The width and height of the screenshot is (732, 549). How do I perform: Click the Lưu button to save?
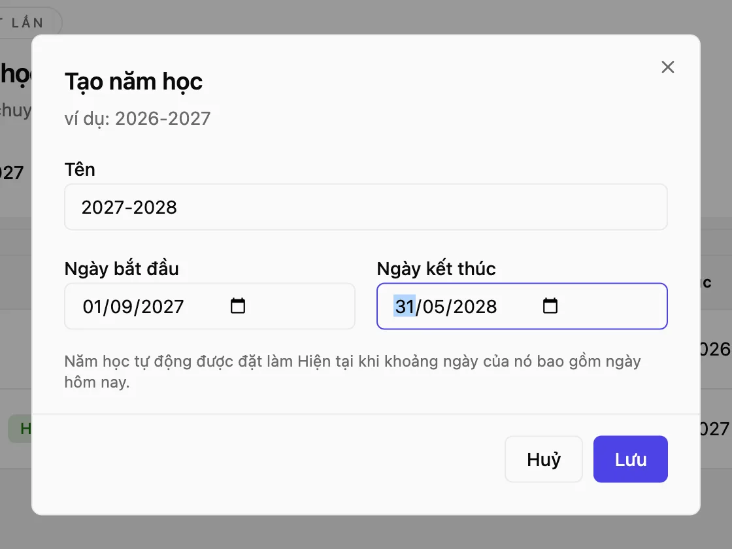pos(630,459)
